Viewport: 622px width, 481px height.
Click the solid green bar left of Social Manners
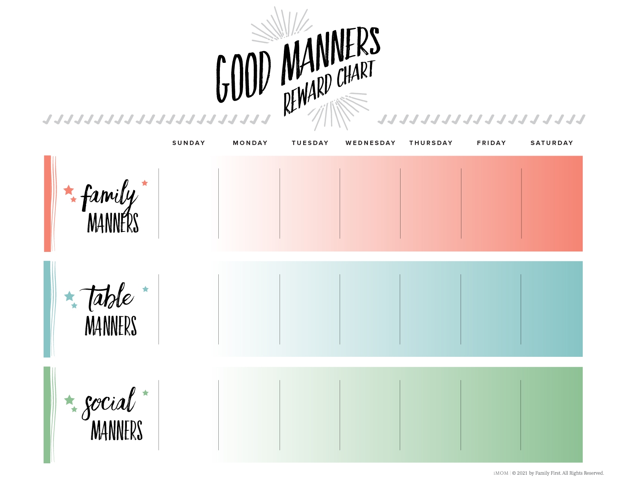click(x=47, y=415)
